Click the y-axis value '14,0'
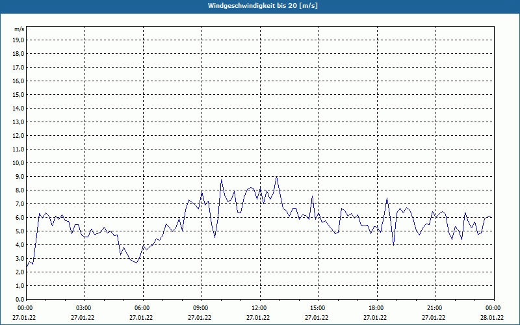The width and height of the screenshot is (520, 325). (19, 108)
